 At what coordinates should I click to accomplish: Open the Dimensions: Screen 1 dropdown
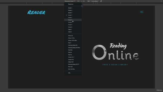tap(70, 1)
